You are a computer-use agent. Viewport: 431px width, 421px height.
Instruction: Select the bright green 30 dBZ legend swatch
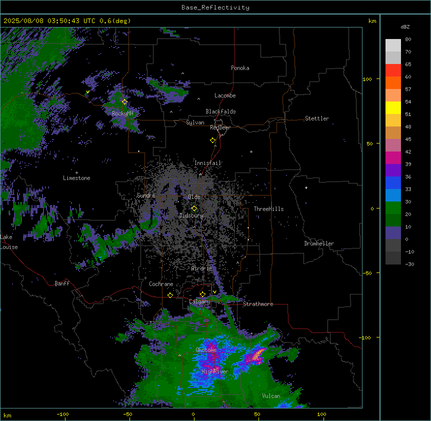tap(393, 208)
